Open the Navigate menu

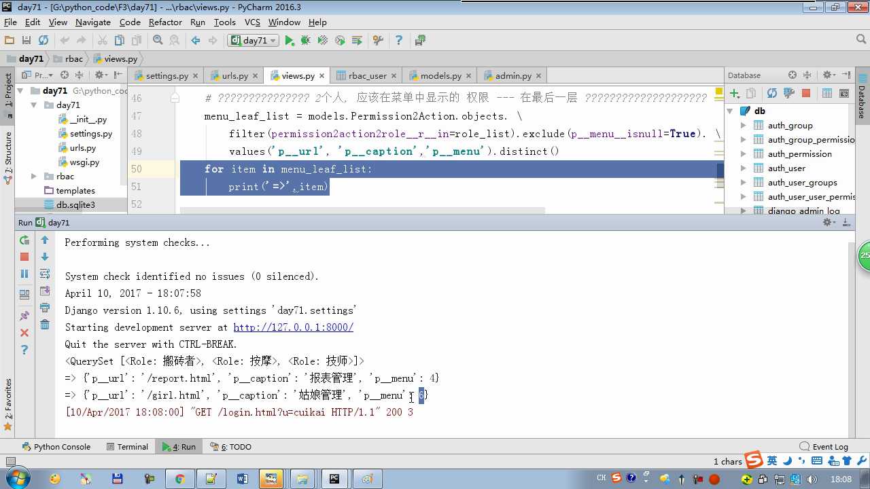tap(93, 22)
